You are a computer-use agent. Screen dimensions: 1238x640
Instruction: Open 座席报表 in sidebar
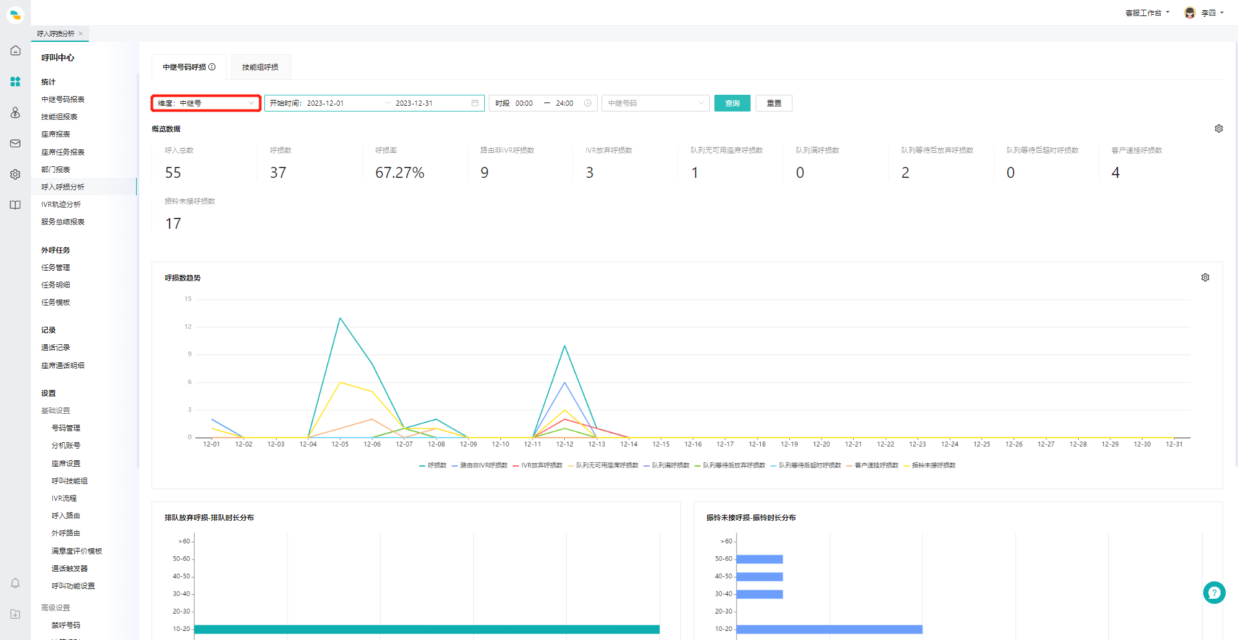coord(56,134)
